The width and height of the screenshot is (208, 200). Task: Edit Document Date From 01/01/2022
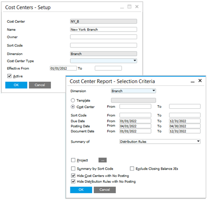135,131
